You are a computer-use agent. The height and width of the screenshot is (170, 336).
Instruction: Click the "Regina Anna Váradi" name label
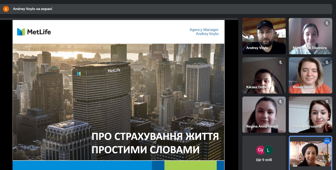pos(262,126)
